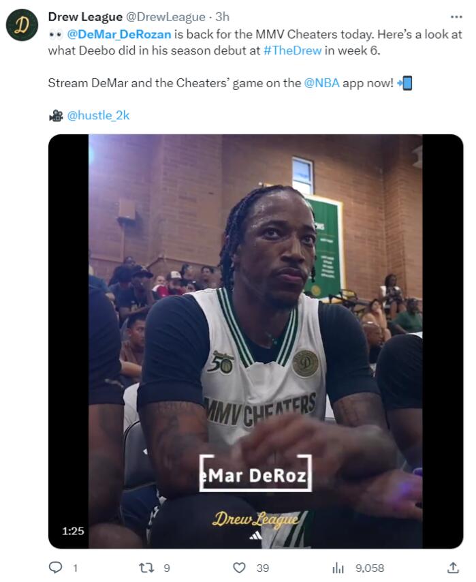Play the DeMar DeRozan video
This screenshot has width=476, height=582.
[255, 341]
